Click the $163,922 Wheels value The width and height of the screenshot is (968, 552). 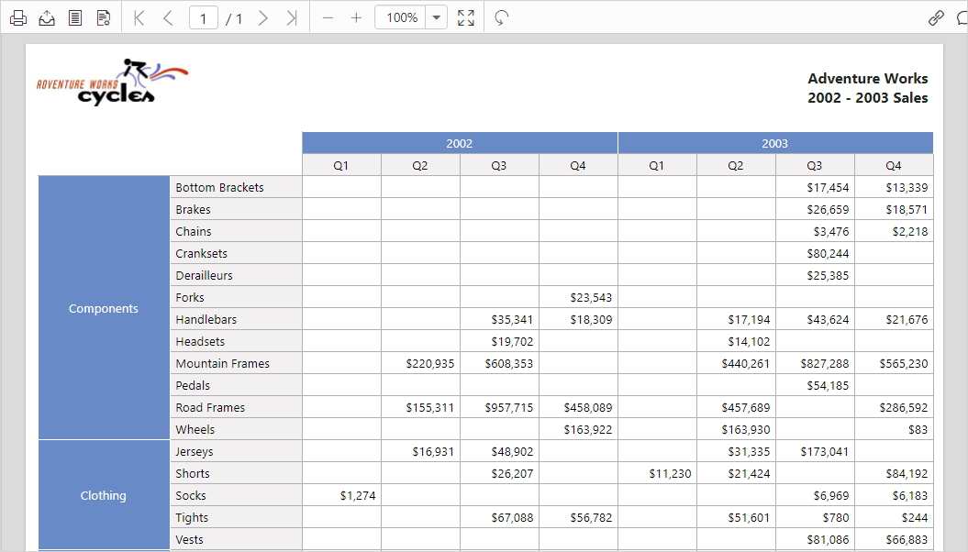588,429
